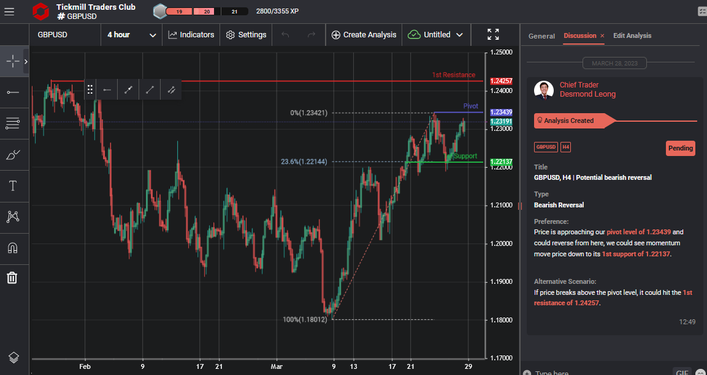Select the crosshair cursor tool

point(12,61)
